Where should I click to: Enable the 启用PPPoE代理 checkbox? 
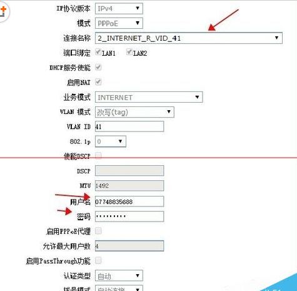(98, 231)
